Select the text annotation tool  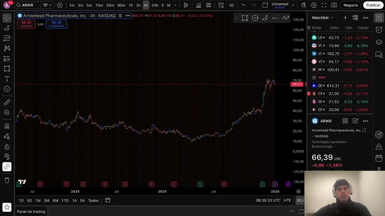(x=7, y=79)
